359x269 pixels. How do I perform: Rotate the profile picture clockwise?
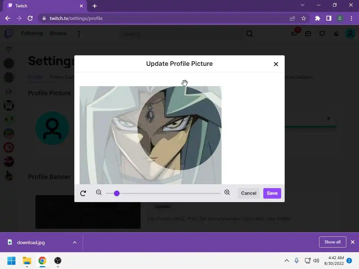click(x=83, y=193)
